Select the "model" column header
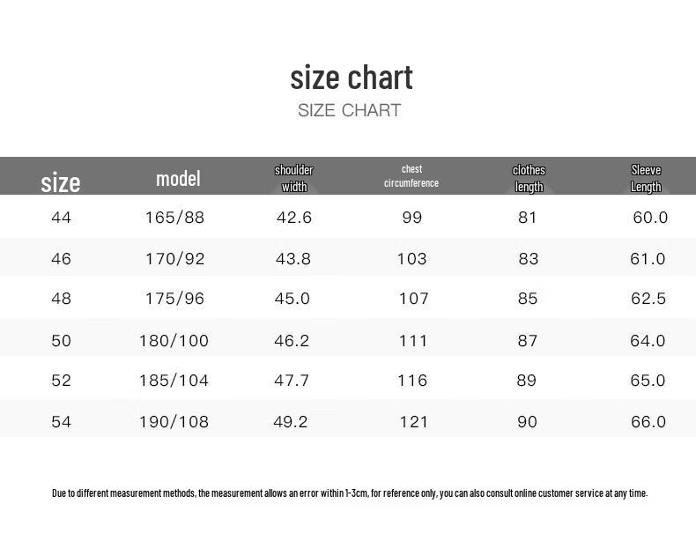Image resolution: width=696 pixels, height=548 pixels. (178, 179)
